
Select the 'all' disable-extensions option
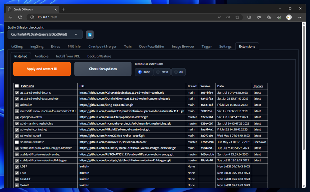(179, 72)
